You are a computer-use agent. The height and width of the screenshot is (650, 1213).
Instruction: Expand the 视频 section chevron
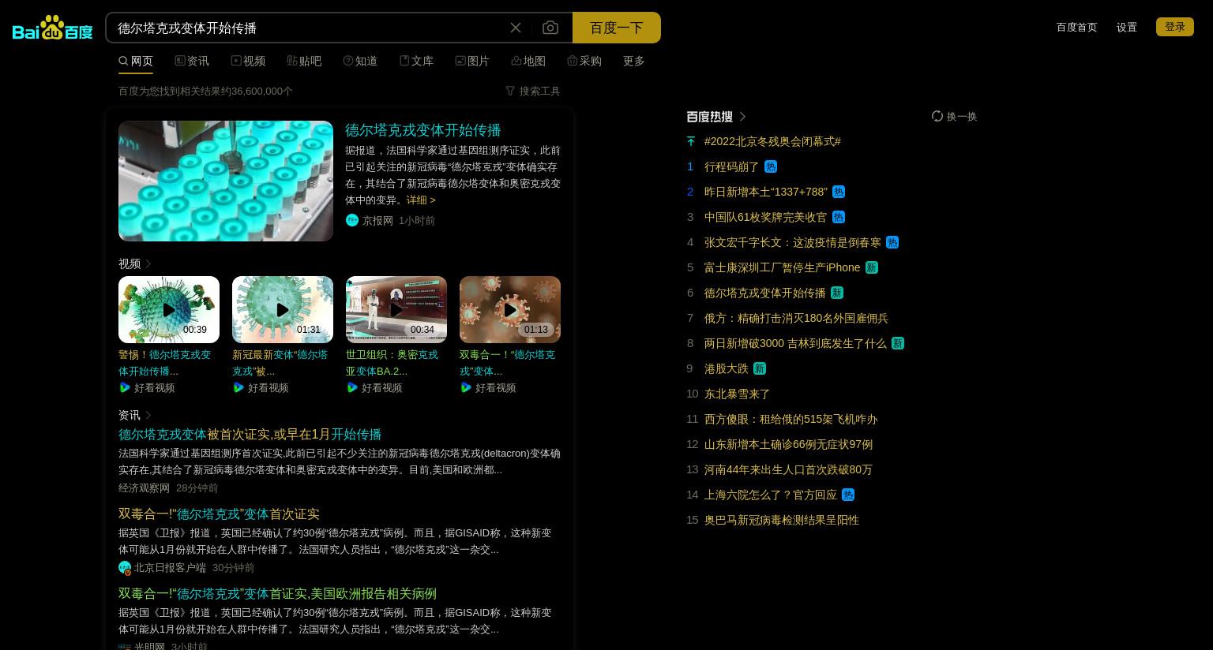point(148,263)
